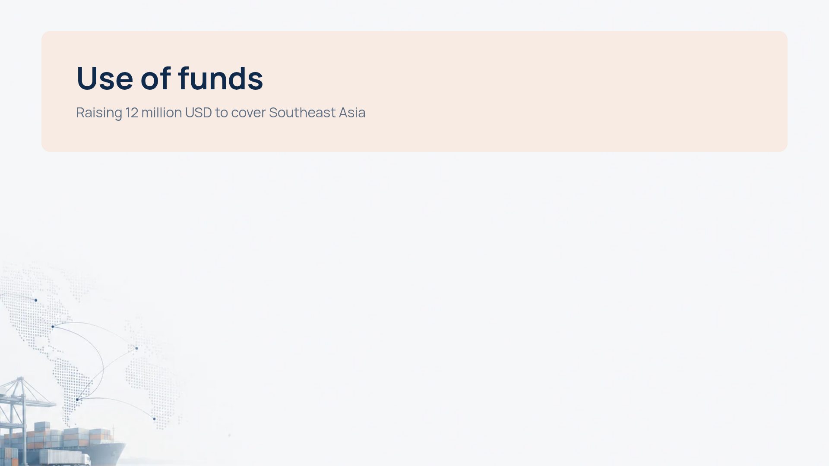Click the word "funds" in the title

[x=221, y=78]
